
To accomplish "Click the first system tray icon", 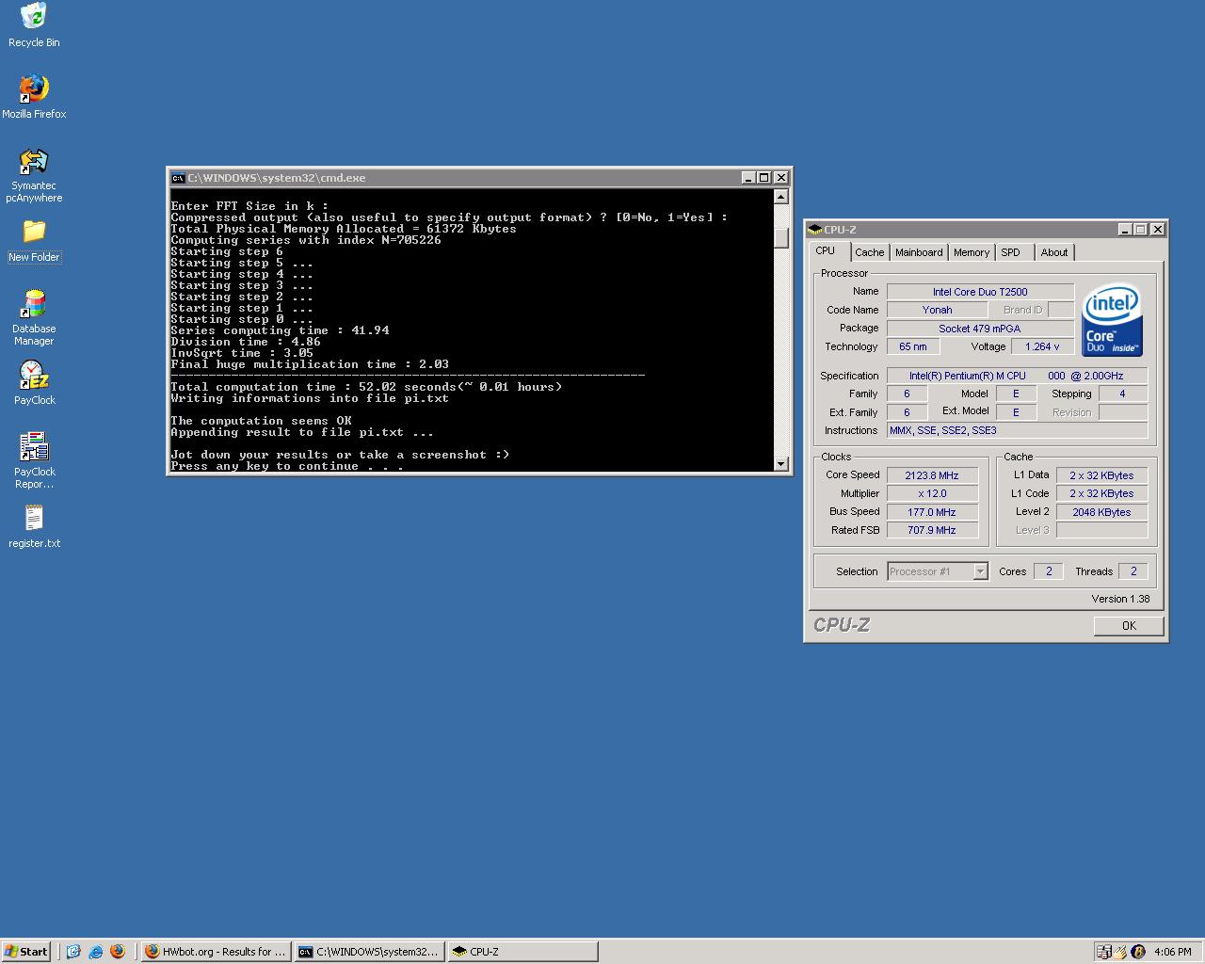I will point(1104,952).
